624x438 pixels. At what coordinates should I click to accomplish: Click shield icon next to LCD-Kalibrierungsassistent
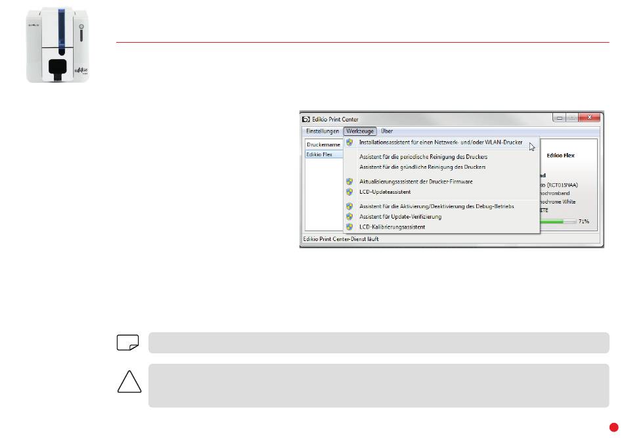(349, 227)
